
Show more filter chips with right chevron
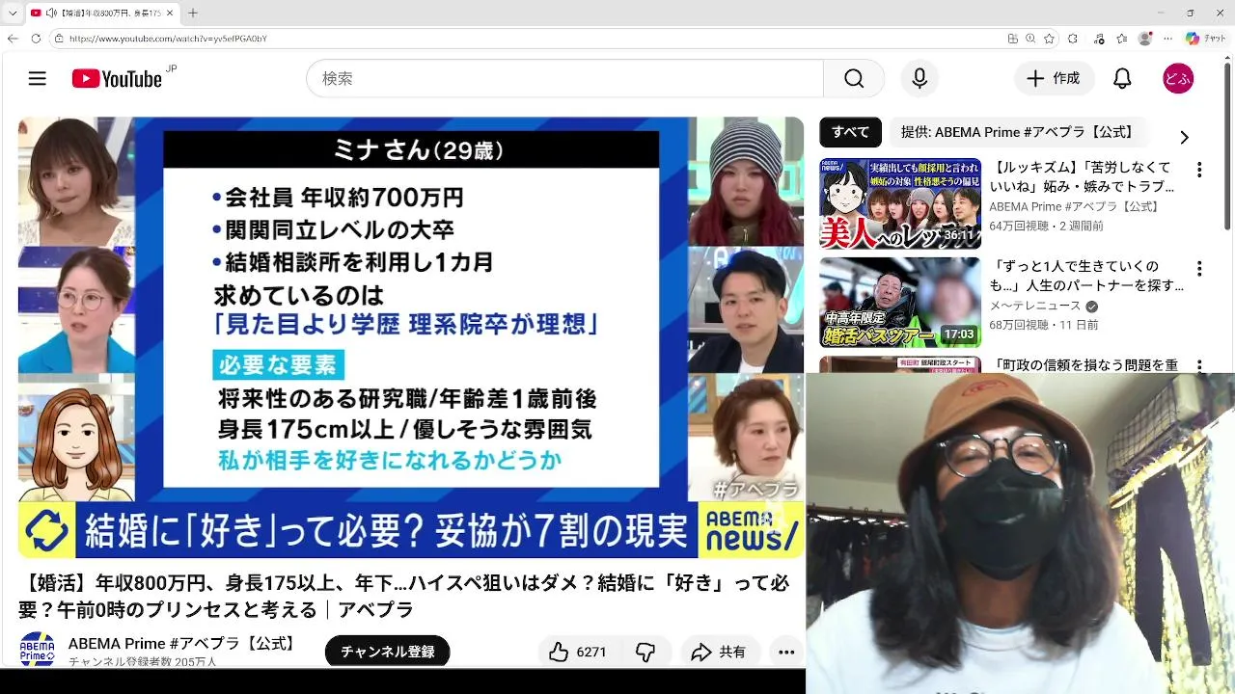pyautogui.click(x=1184, y=137)
